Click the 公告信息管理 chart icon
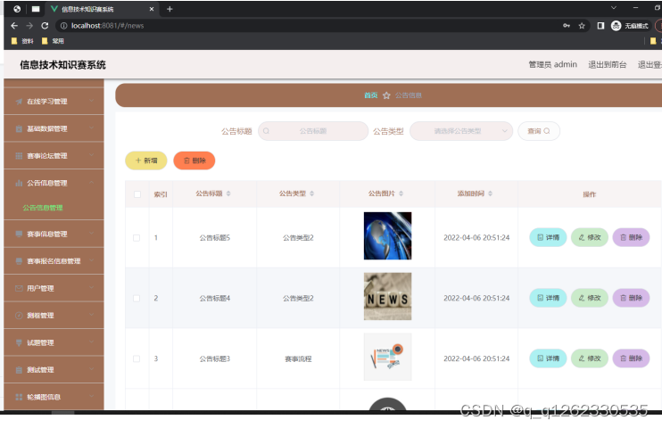 click(x=19, y=183)
